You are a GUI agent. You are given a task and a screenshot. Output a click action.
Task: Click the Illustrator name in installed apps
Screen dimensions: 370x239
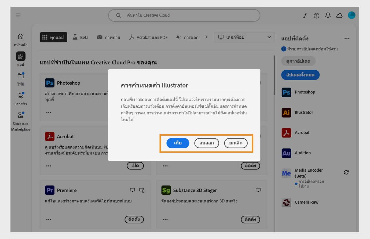click(304, 113)
